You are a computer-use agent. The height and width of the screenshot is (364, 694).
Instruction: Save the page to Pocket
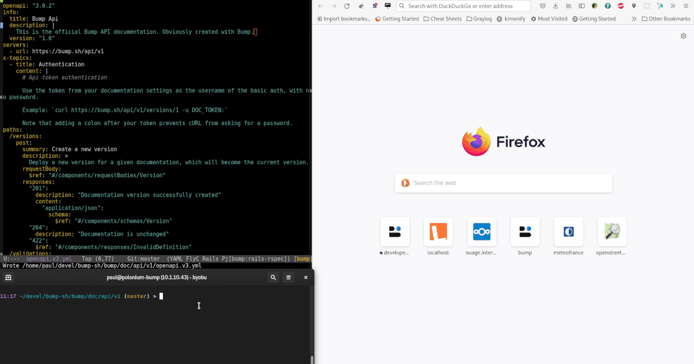pyautogui.click(x=543, y=6)
